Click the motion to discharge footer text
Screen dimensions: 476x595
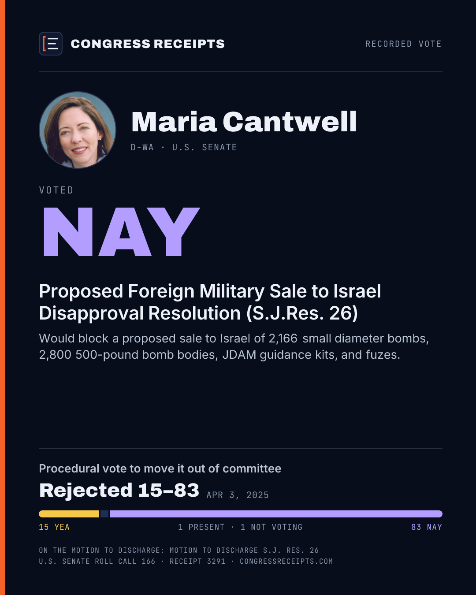(178, 550)
